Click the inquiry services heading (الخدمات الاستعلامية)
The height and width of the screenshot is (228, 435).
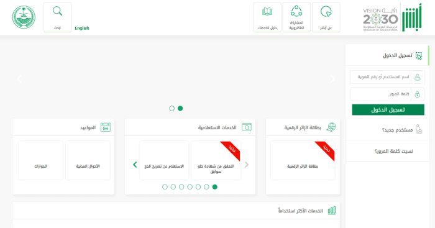(x=217, y=127)
